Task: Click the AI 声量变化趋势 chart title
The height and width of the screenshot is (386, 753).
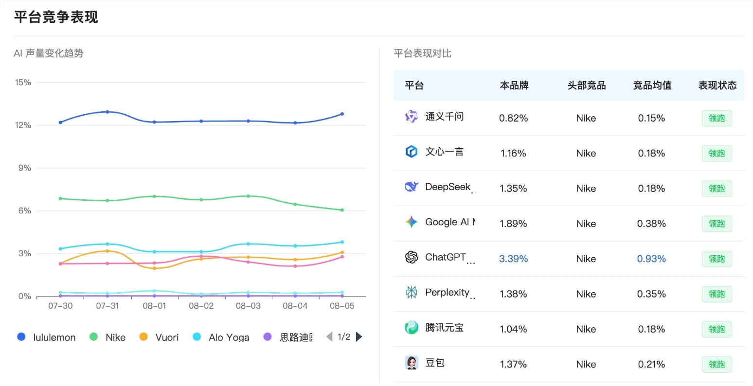Action: coord(49,53)
